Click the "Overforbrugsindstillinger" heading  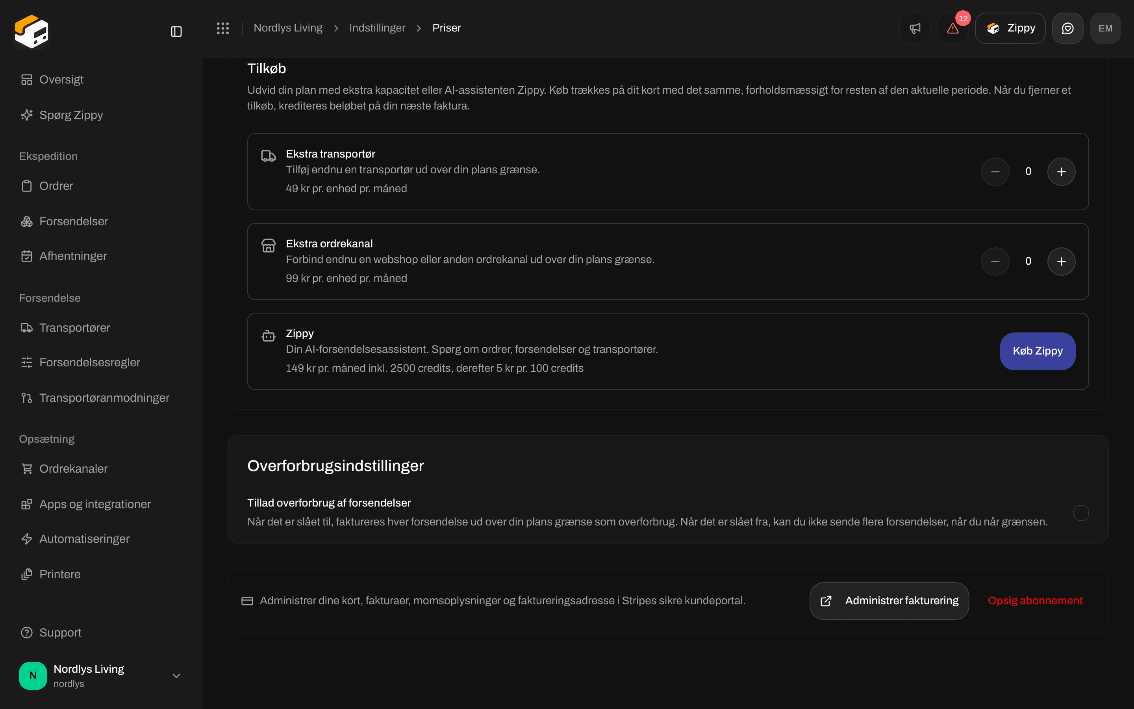(335, 466)
